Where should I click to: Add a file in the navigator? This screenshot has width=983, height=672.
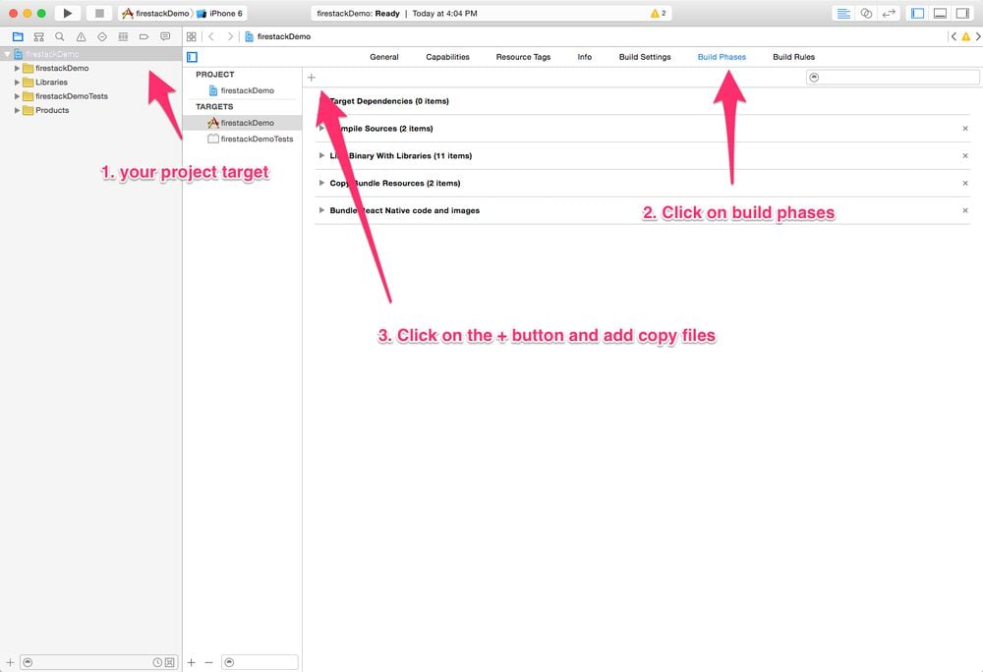10,662
